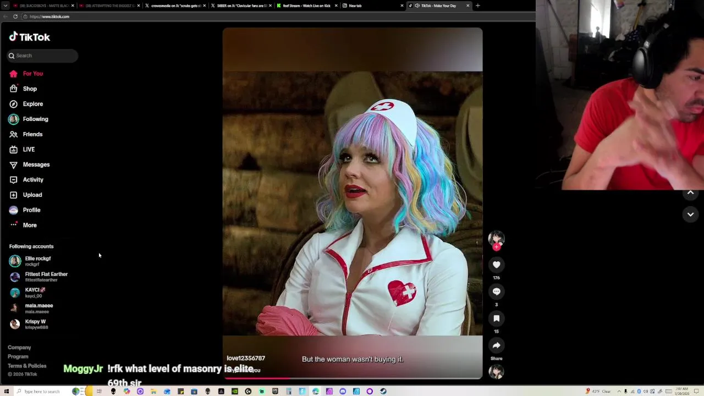Open creator avatar beside the video
Image resolution: width=704 pixels, height=396 pixels.
tap(497, 238)
